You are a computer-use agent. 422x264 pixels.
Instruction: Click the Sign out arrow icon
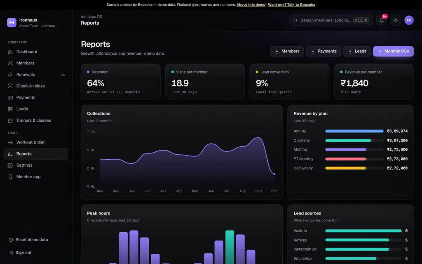pos(11,253)
